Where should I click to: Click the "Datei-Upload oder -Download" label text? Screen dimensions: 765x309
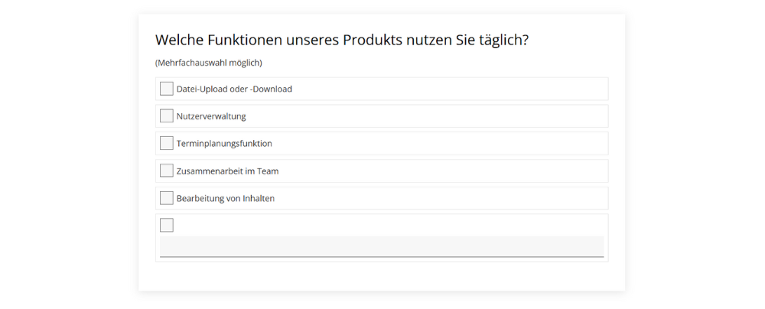pyautogui.click(x=234, y=89)
